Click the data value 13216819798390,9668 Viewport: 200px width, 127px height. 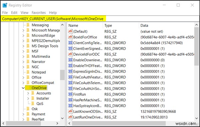[x=158, y=111]
